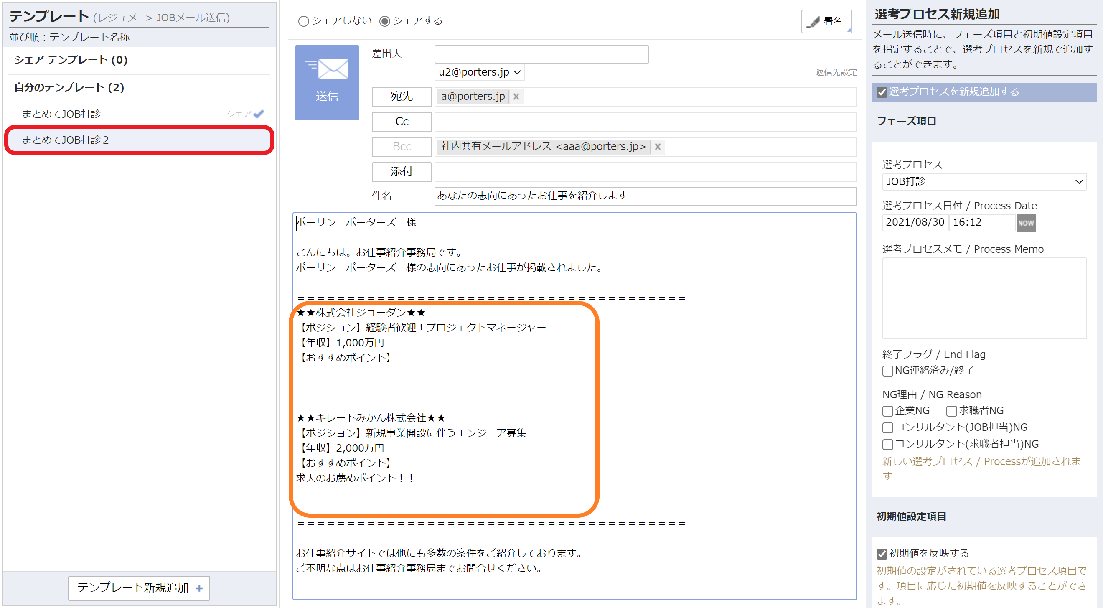Click the 署名 signature pen button
Viewport: 1103px width, 608px height.
(826, 21)
